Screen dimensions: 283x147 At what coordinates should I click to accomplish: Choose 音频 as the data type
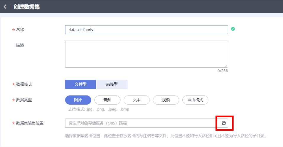pyautogui.click(x=107, y=100)
